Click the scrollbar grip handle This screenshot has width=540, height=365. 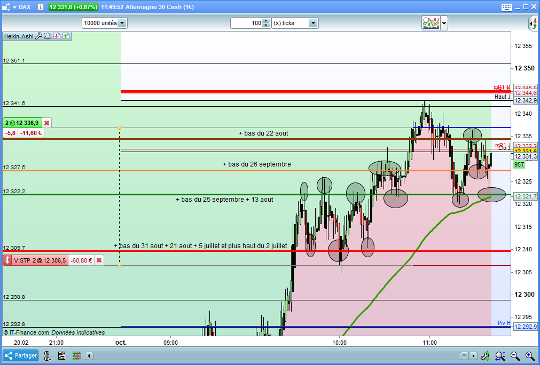[x=464, y=356]
